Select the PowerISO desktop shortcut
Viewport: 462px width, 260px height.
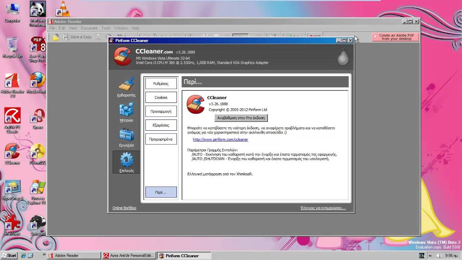click(38, 154)
